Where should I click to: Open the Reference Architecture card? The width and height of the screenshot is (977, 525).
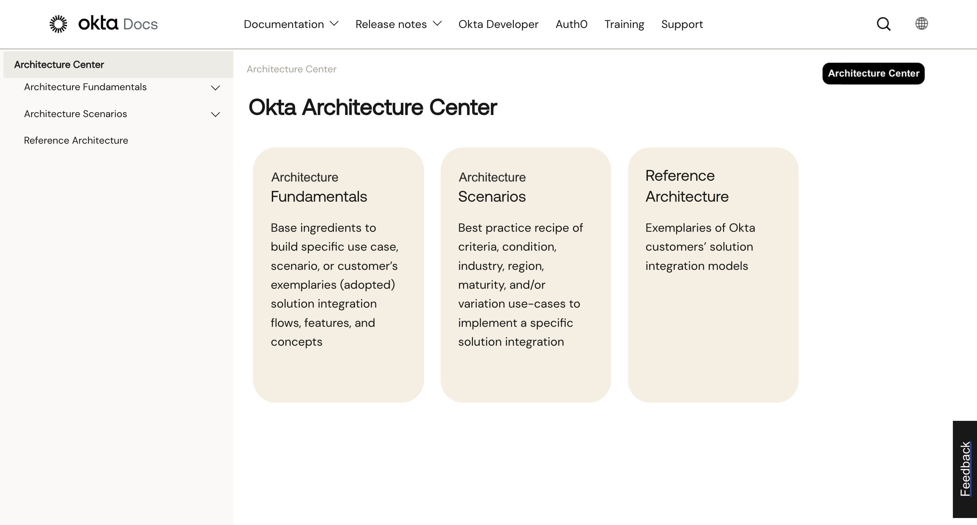[713, 274]
